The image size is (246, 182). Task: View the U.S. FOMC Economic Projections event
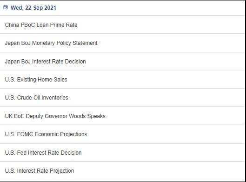[x=122, y=134]
